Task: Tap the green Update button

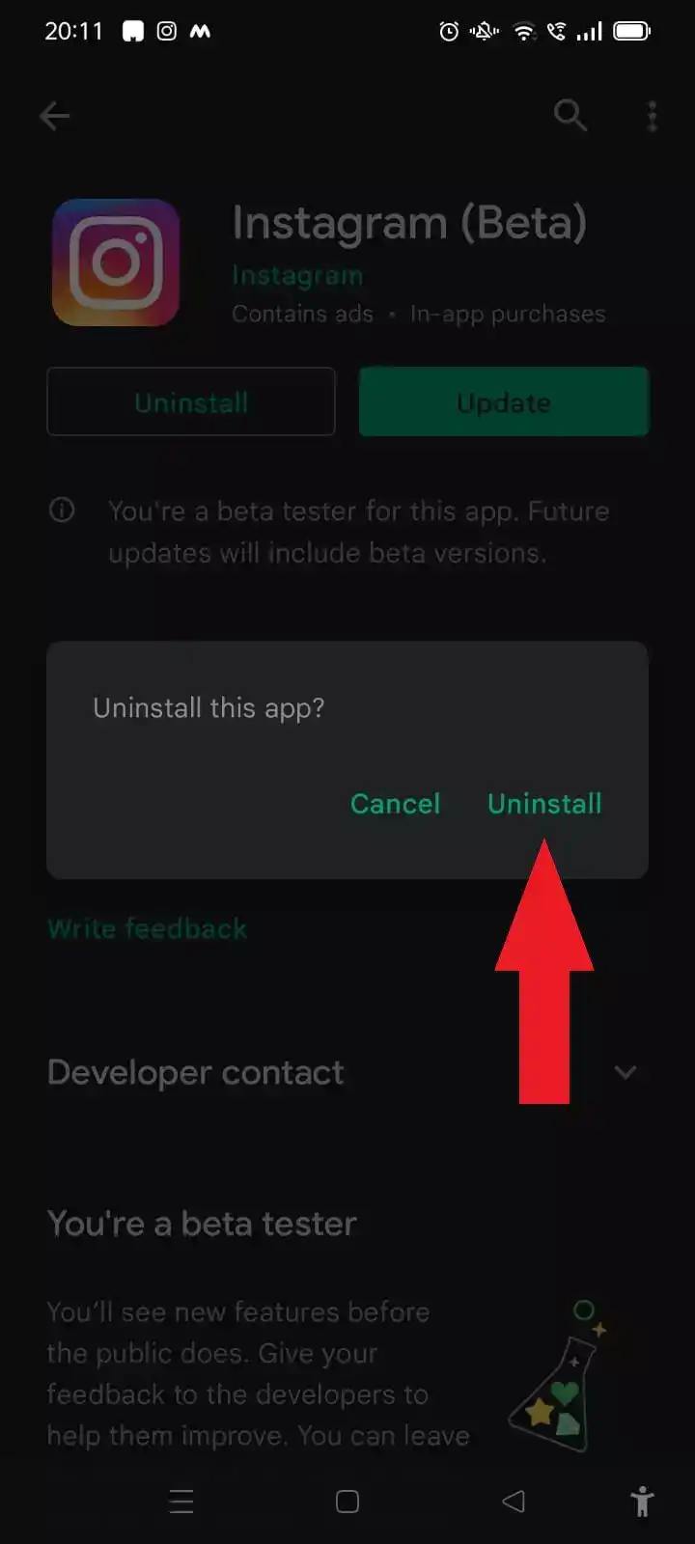Action: pos(504,401)
